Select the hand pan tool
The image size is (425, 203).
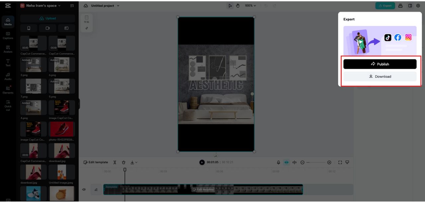click(238, 6)
